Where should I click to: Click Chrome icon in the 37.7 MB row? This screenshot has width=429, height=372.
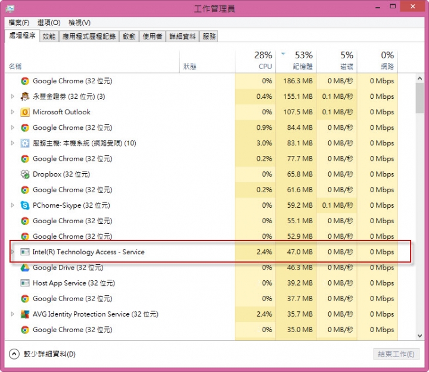point(25,298)
